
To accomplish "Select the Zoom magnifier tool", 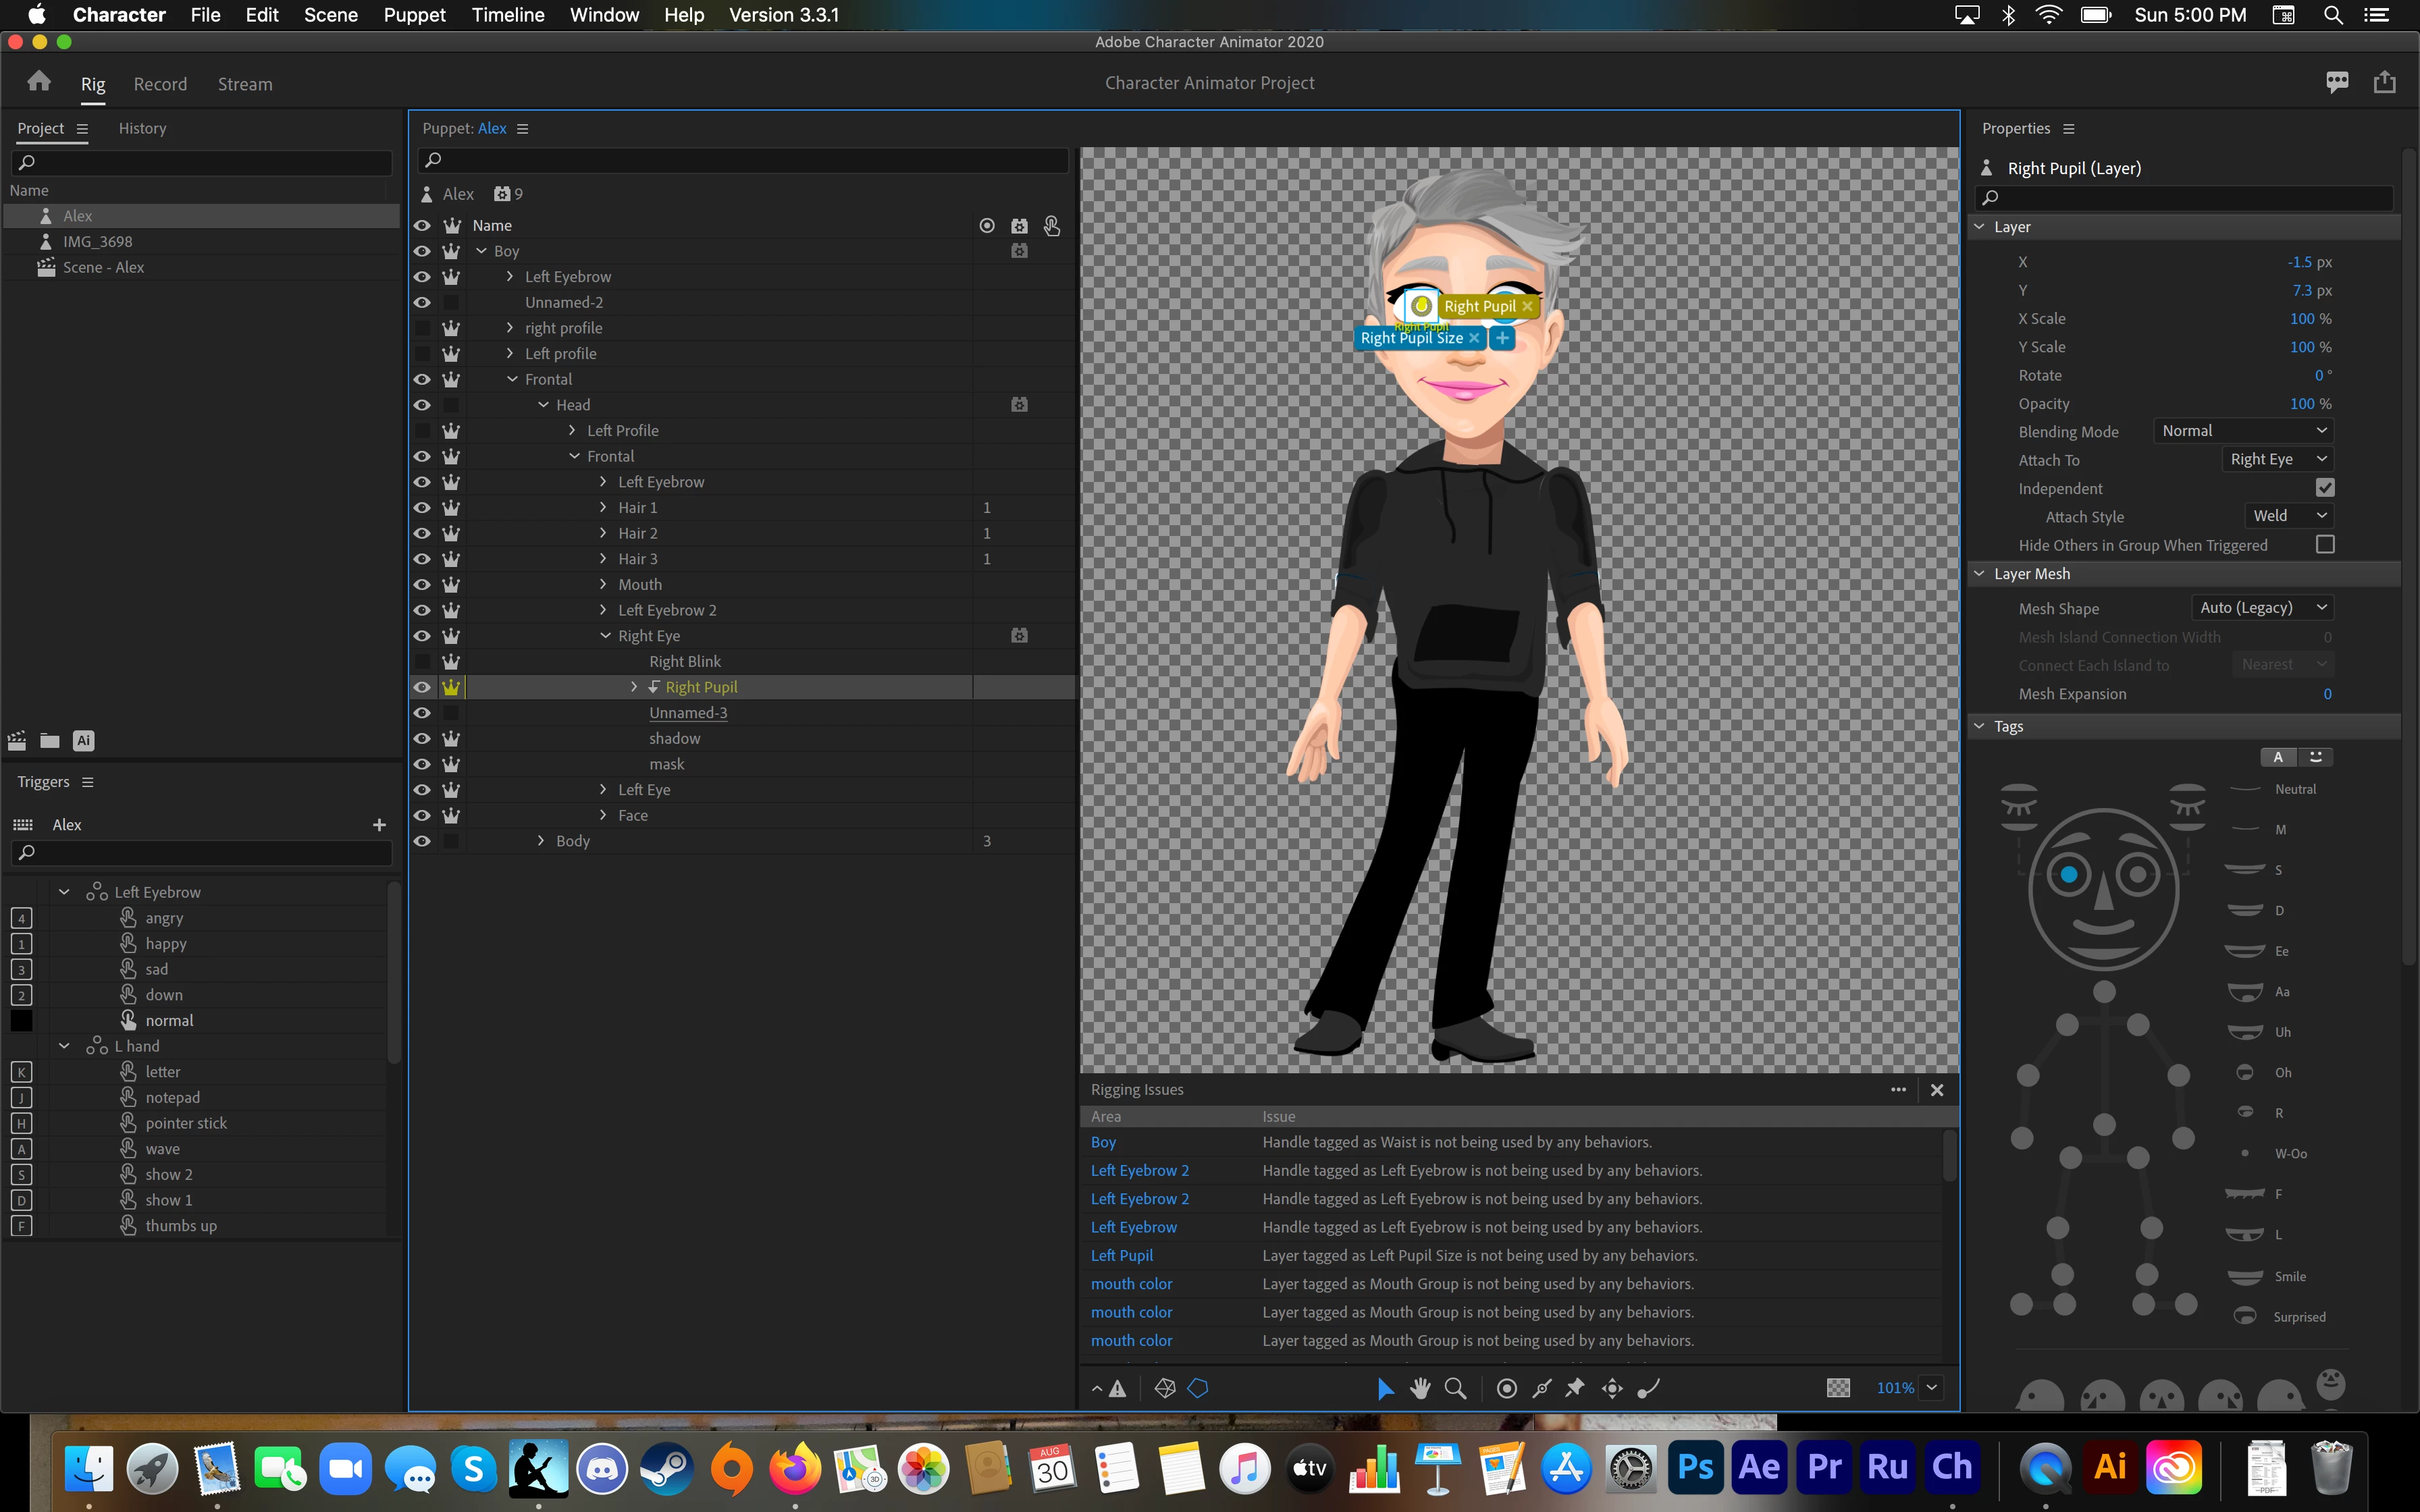I will [1456, 1388].
